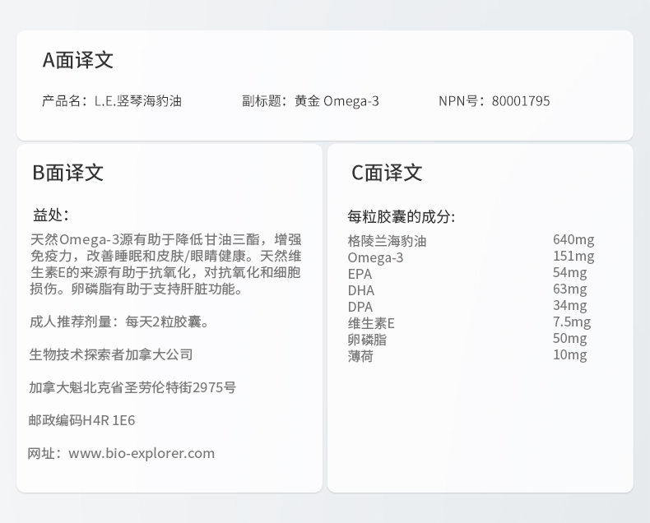Screen dimensions: 650x523
Task: Select ingredient 格陵兰海豹油
Action: (x=388, y=241)
